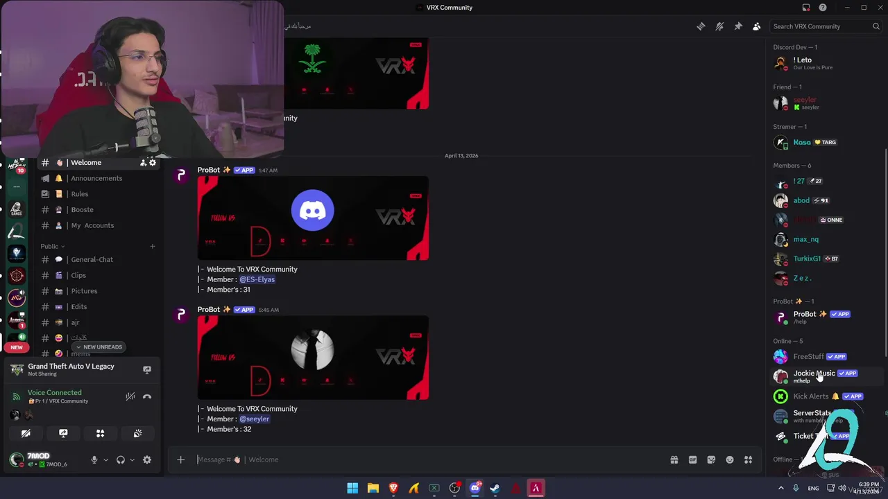Open the General-Chat channel
888x499 pixels.
[97, 259]
